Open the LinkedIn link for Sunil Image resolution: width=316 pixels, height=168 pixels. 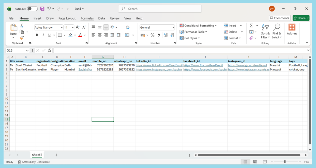[x=159, y=65]
